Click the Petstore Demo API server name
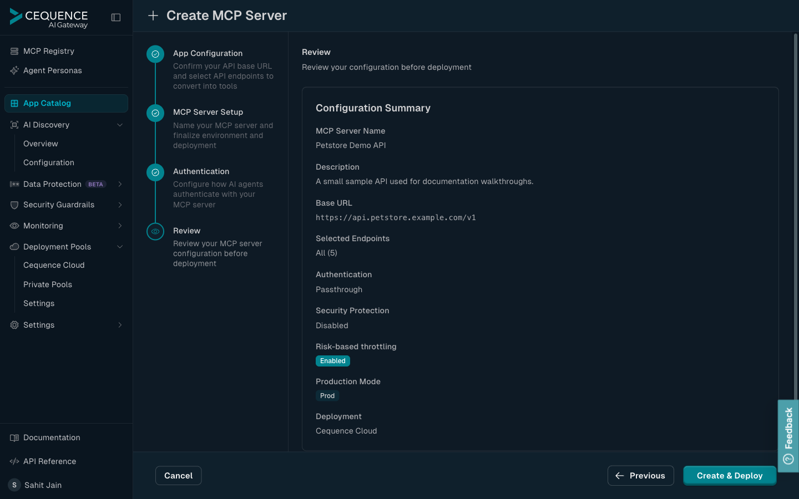This screenshot has height=499, width=799. 351,145
